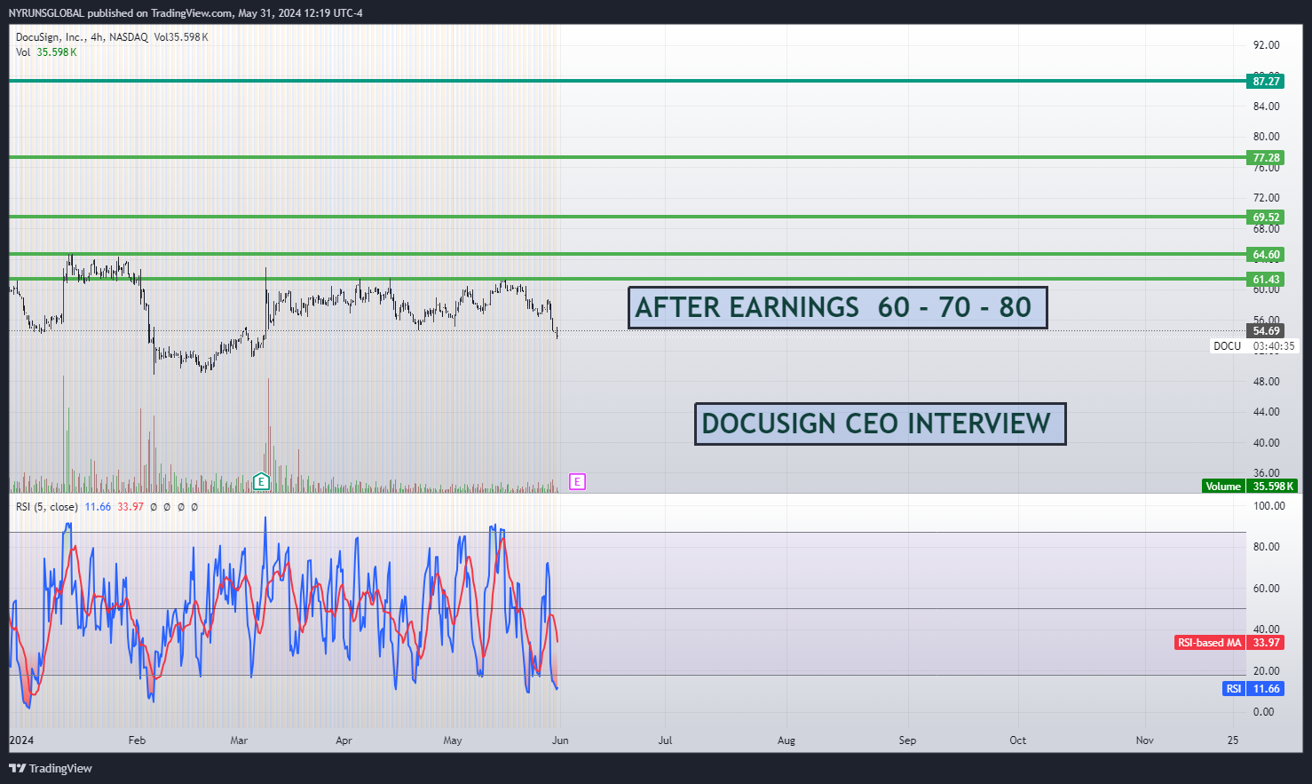Click the 100.00 tick on the RSI scale

click(1269, 506)
